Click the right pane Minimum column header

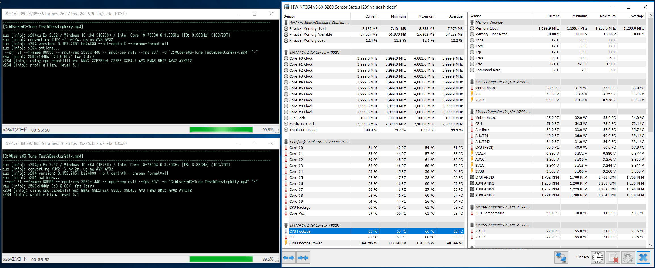[575, 16]
